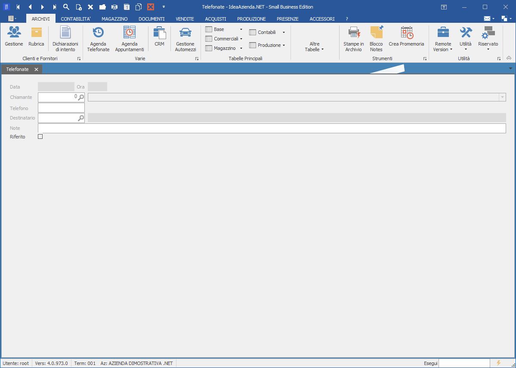Image resolution: width=516 pixels, height=368 pixels.
Task: Open Blocco Notes
Action: click(376, 39)
